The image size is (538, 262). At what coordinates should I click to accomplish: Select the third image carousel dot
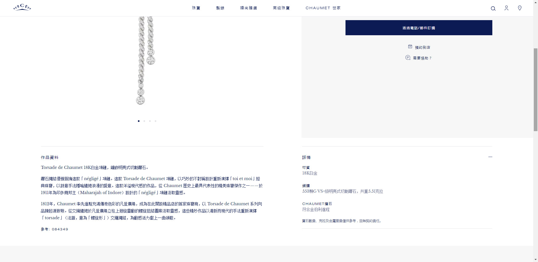pos(150,121)
